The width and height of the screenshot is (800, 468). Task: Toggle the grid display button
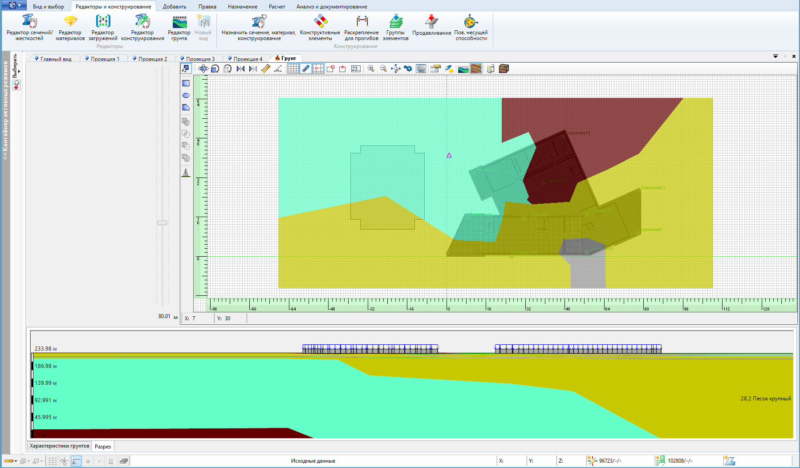pos(293,69)
